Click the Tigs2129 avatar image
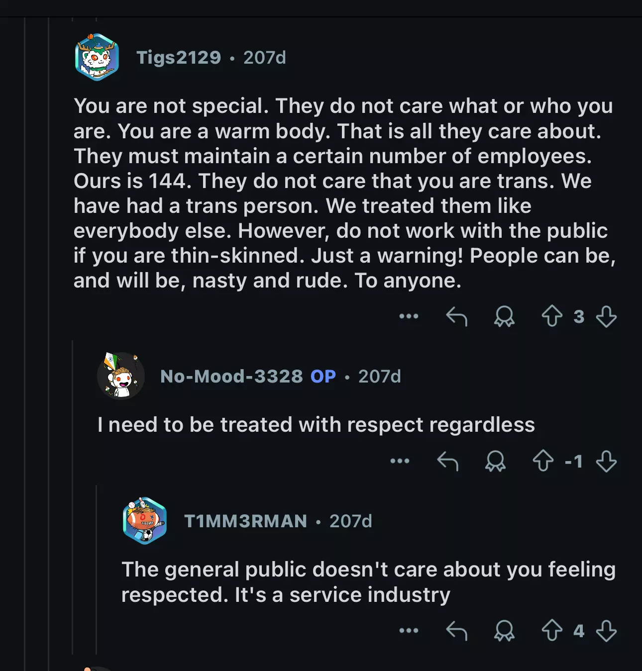Screen dimensions: 642x671 [x=97, y=57]
